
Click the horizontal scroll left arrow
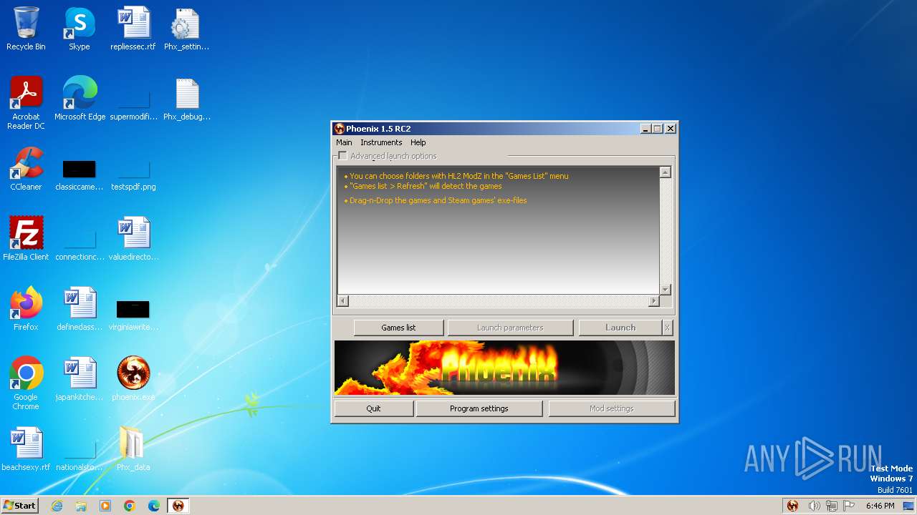point(342,301)
